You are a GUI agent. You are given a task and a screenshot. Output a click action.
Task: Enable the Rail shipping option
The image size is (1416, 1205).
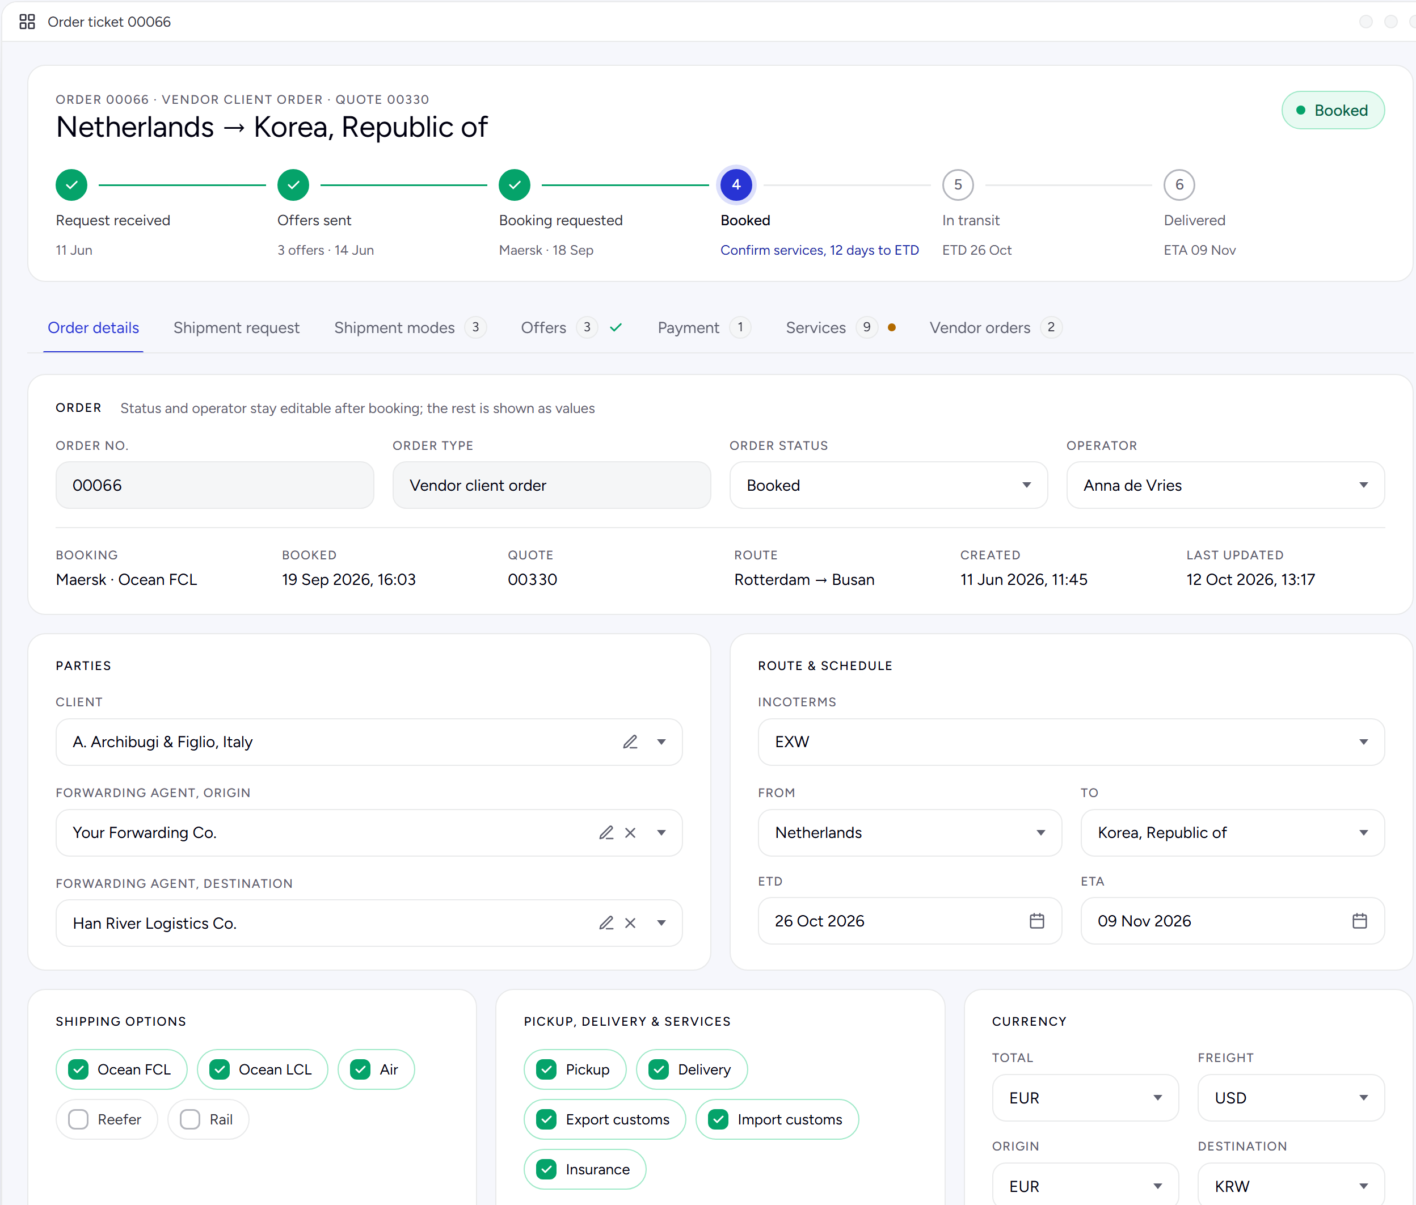[208, 1119]
